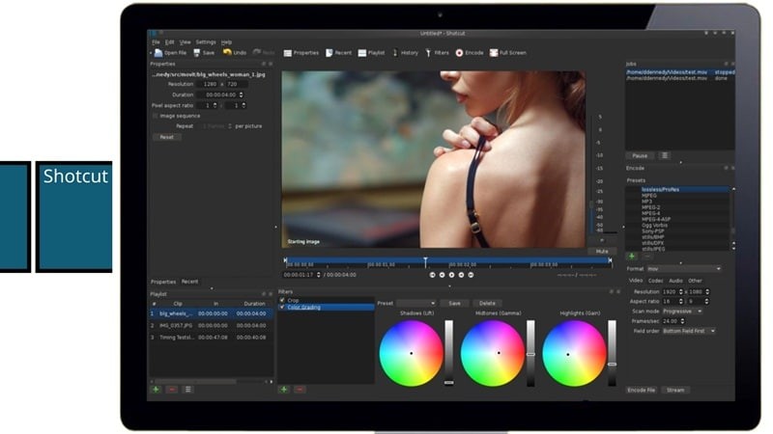Skip to end of clip
Image resolution: width=773 pixels, height=434 pixels.
(471, 275)
